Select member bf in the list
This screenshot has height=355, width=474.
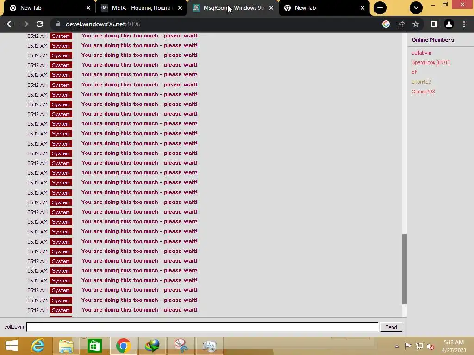click(x=414, y=72)
